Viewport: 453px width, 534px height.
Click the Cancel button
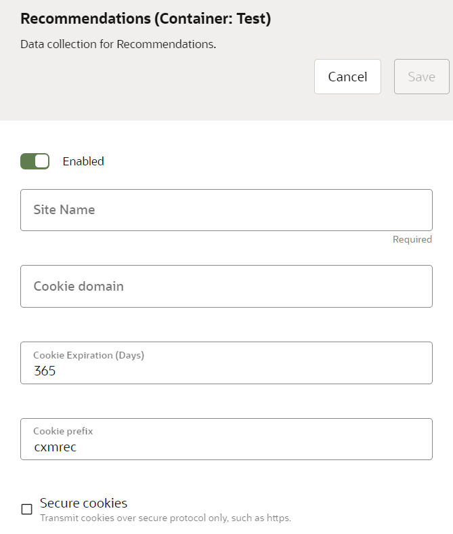347,77
